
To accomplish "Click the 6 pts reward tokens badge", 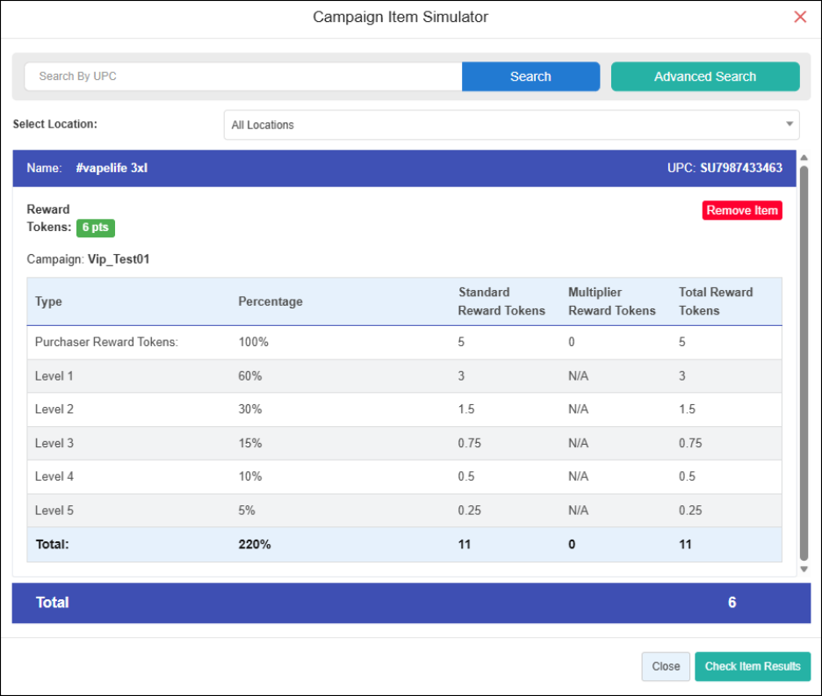I will (x=95, y=228).
